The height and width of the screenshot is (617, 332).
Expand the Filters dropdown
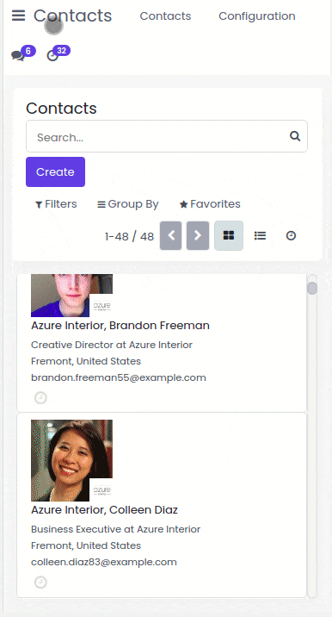56,204
